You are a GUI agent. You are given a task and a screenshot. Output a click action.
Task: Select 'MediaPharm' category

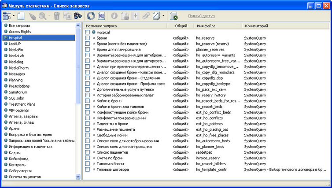click(18, 68)
